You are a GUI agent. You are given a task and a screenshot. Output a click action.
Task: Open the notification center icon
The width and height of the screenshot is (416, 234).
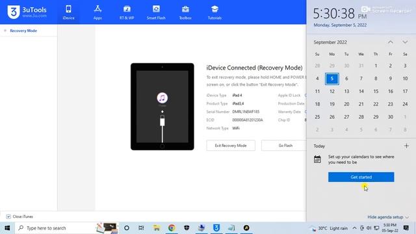[x=406, y=228]
